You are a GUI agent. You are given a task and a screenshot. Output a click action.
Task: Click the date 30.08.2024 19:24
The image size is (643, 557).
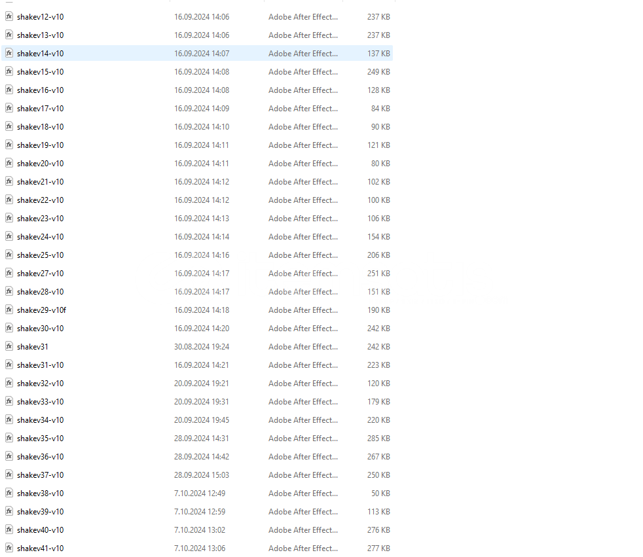pyautogui.click(x=202, y=347)
